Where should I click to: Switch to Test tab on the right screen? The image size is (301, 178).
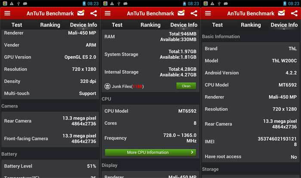coord(218,25)
